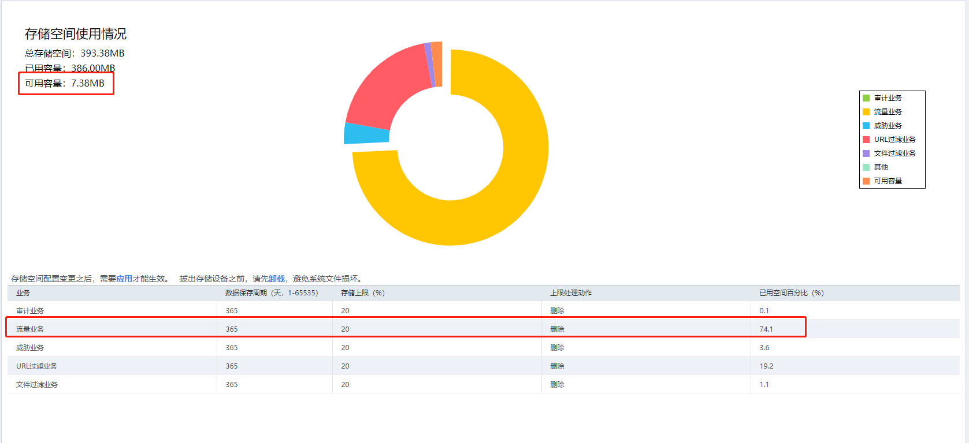Click the 业务 column header
969x443 pixels.
tap(23, 293)
